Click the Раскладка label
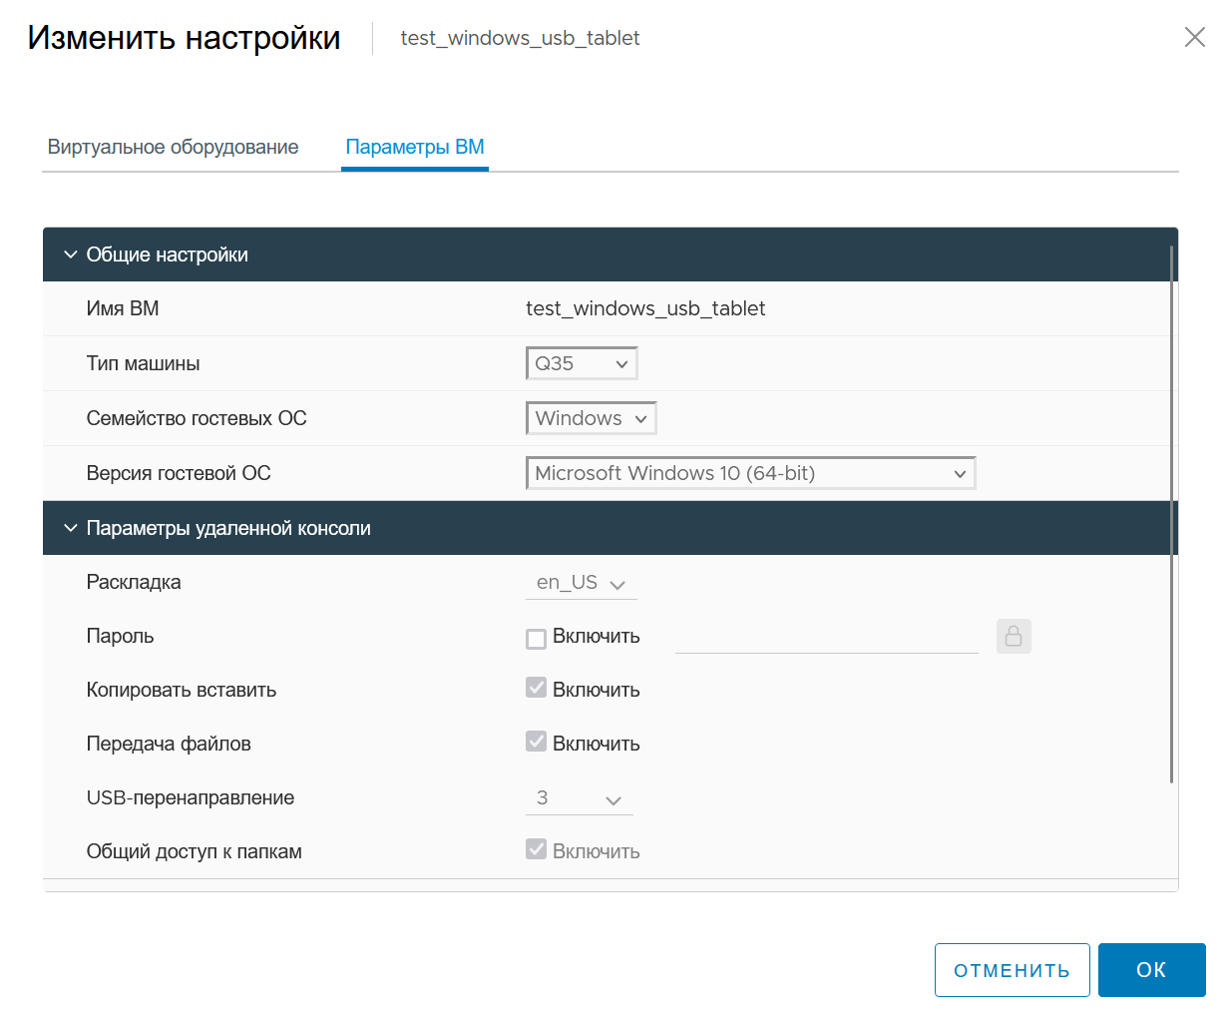 pos(134,582)
